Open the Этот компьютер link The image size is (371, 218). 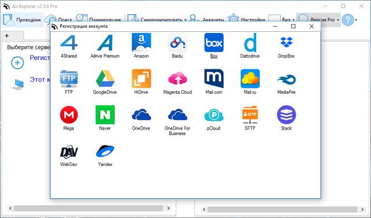(x=40, y=79)
